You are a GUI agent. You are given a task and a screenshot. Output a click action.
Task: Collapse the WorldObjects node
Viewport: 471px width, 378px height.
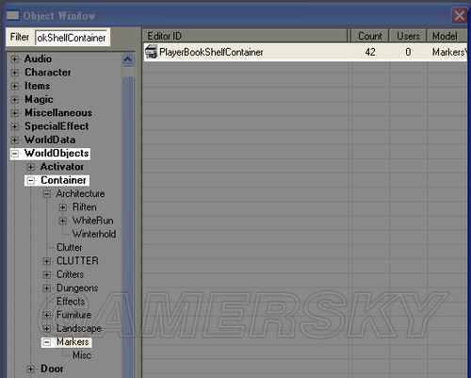coord(14,154)
